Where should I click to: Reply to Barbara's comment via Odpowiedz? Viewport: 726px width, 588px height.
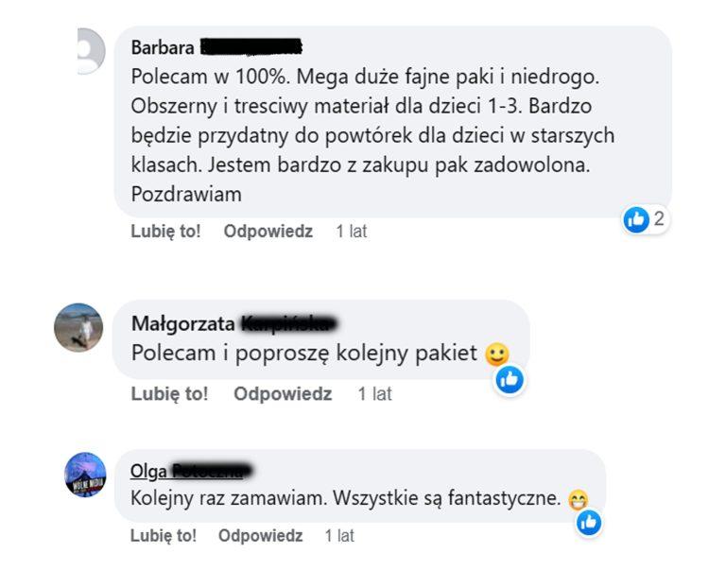tap(268, 231)
